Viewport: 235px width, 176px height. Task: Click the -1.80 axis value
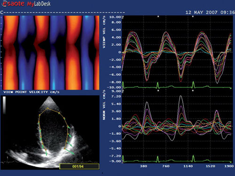[x=115, y=134]
